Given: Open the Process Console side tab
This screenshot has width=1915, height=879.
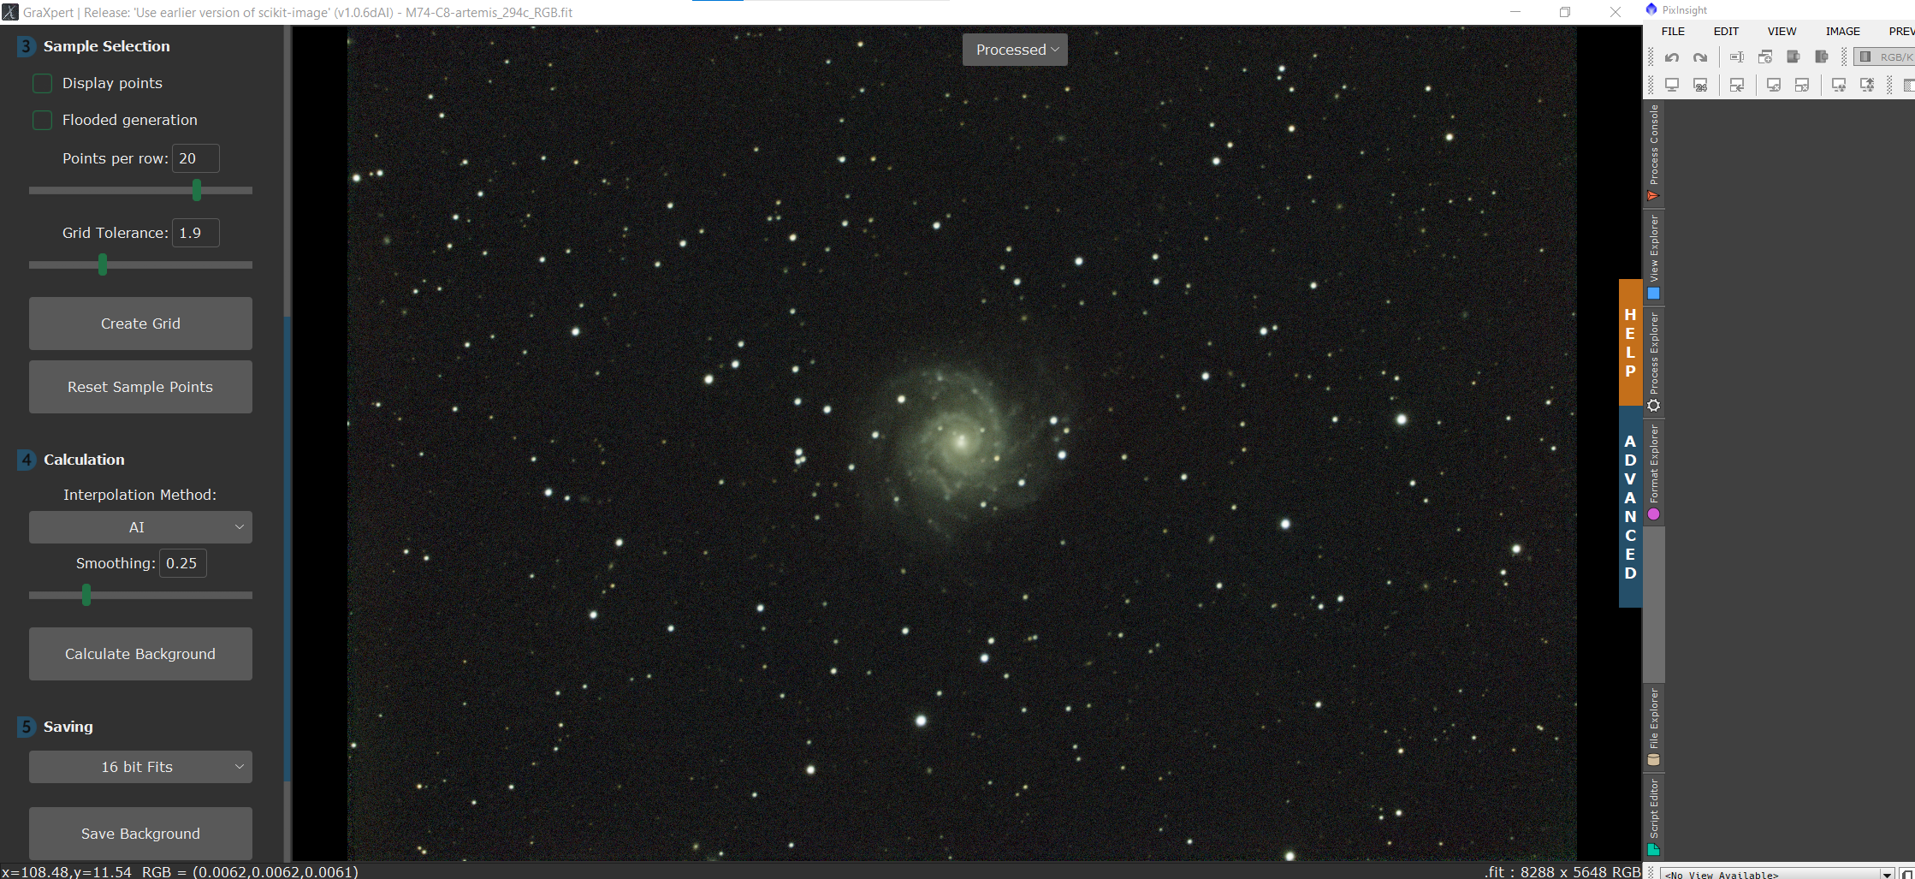Looking at the screenshot, I should coord(1654,152).
